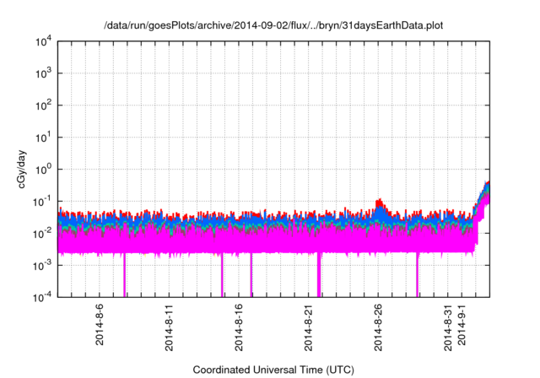Click the 10^1 y-axis tick label
The image size is (540, 378).
(x=43, y=138)
